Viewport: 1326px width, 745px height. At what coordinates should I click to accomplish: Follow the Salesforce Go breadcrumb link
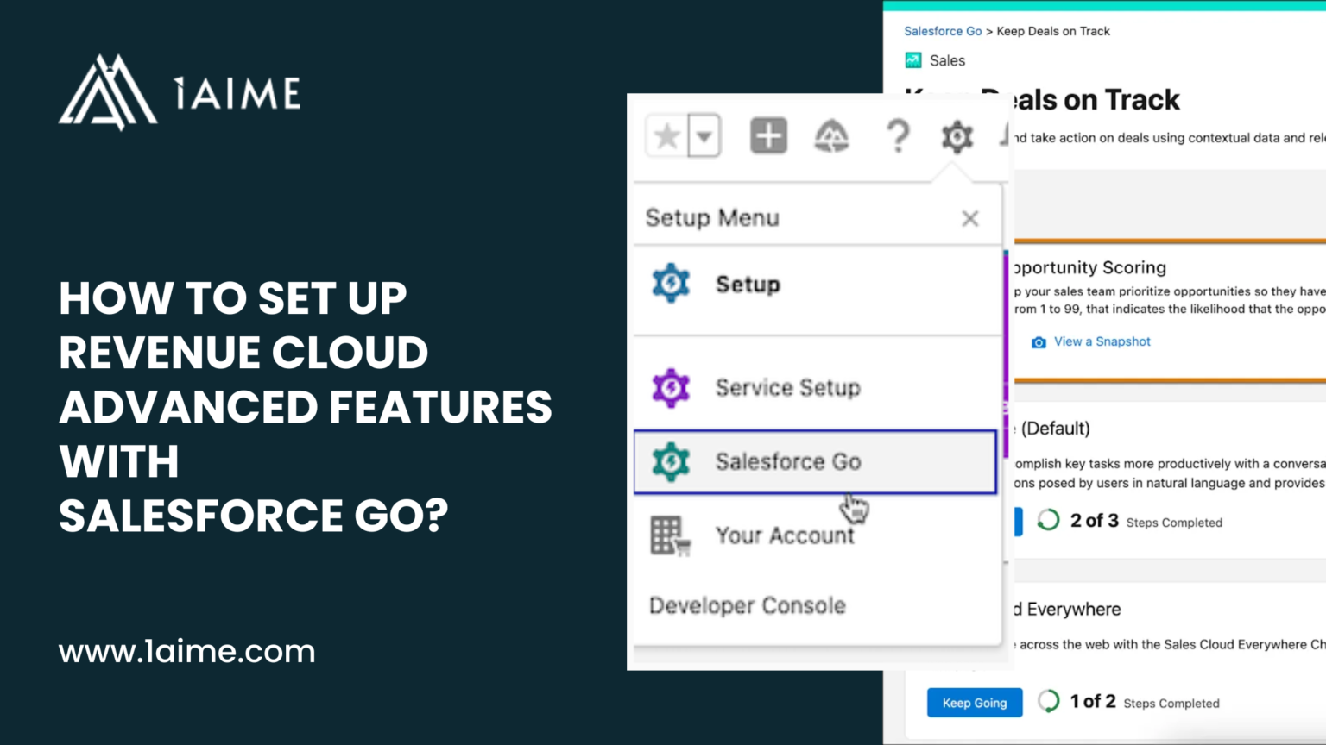tap(943, 31)
